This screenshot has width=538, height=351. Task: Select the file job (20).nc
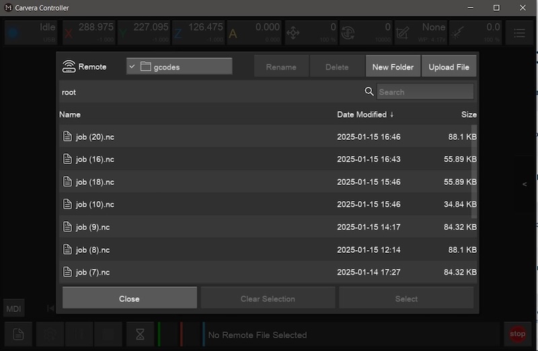[x=268, y=136]
